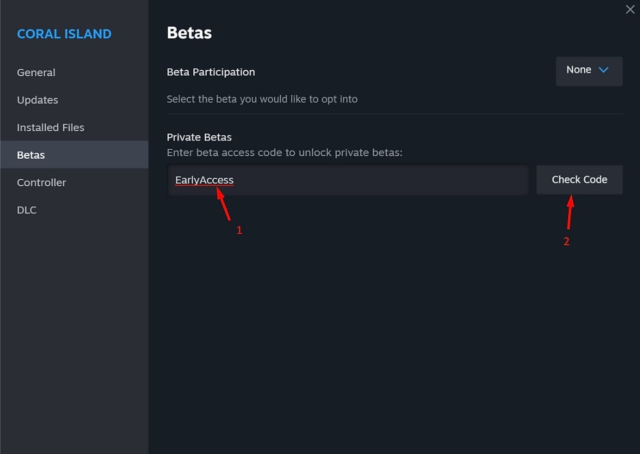
Task: Open the General settings tab
Action: pos(36,72)
